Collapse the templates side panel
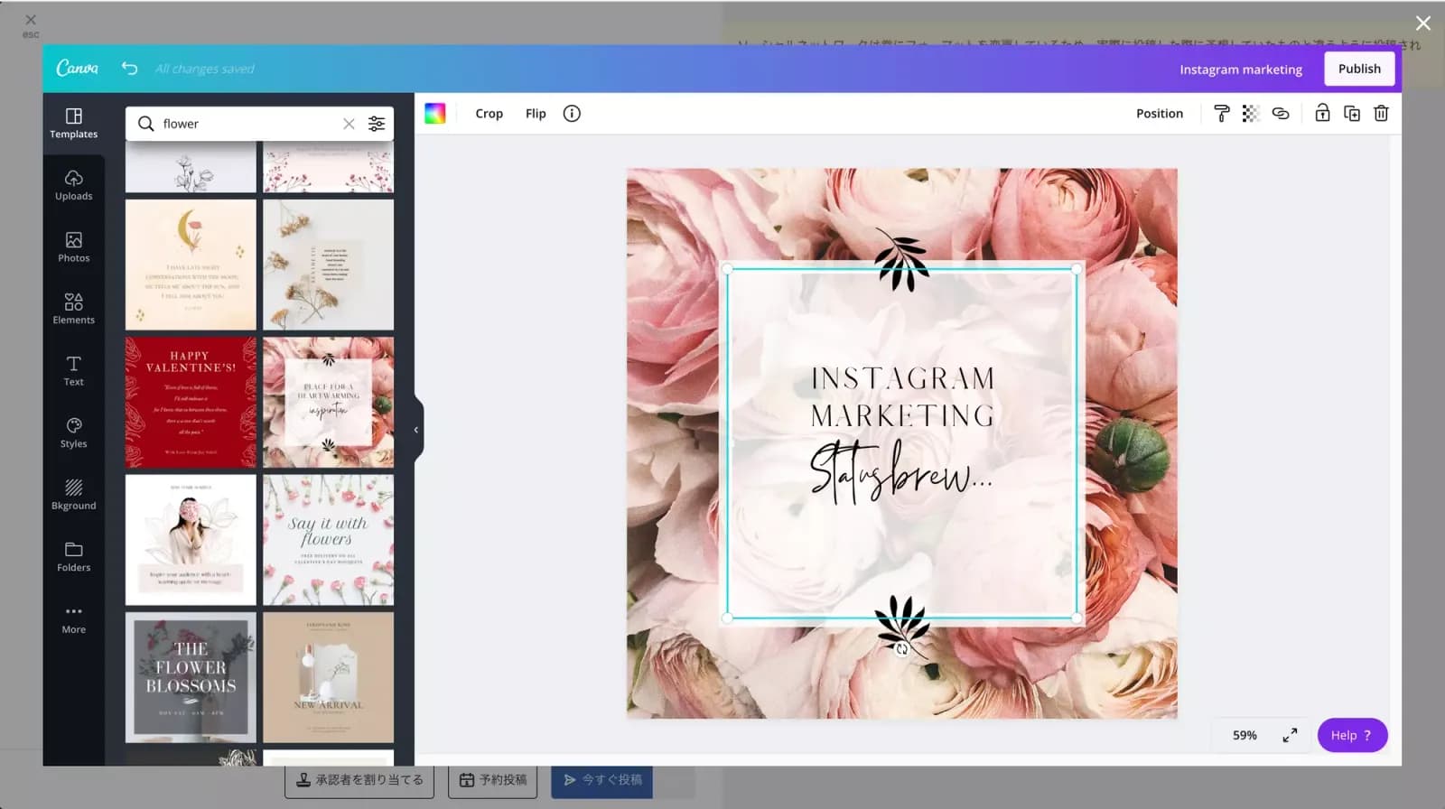Viewport: 1445px width, 809px height. click(416, 430)
